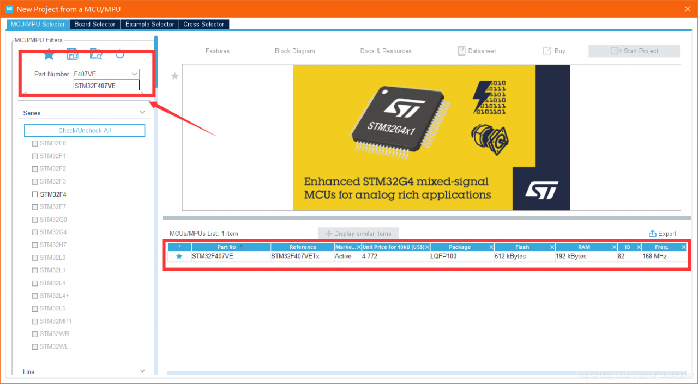Screen dimensions: 698x384
Task: Select the STM32F407VE part number cell
Action: click(231, 257)
